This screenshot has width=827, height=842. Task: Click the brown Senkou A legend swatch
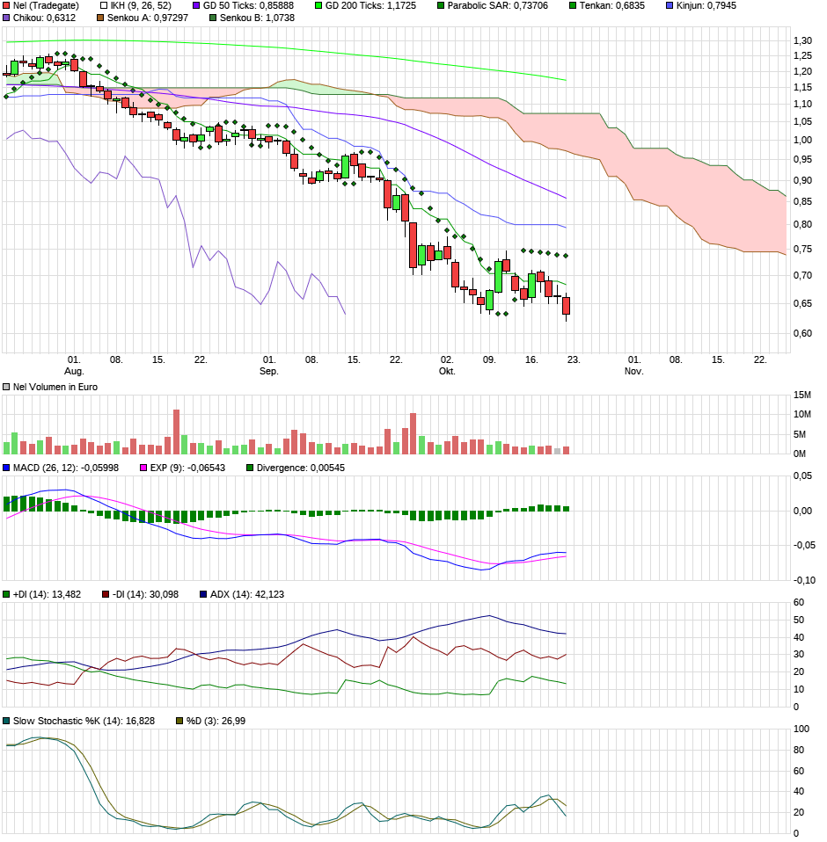click(100, 18)
